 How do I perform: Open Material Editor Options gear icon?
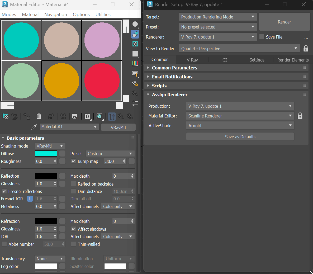135,84
